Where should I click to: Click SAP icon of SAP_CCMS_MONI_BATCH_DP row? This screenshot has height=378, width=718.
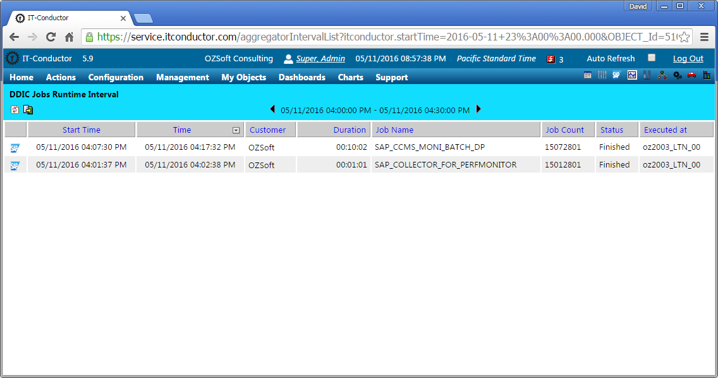coord(15,148)
